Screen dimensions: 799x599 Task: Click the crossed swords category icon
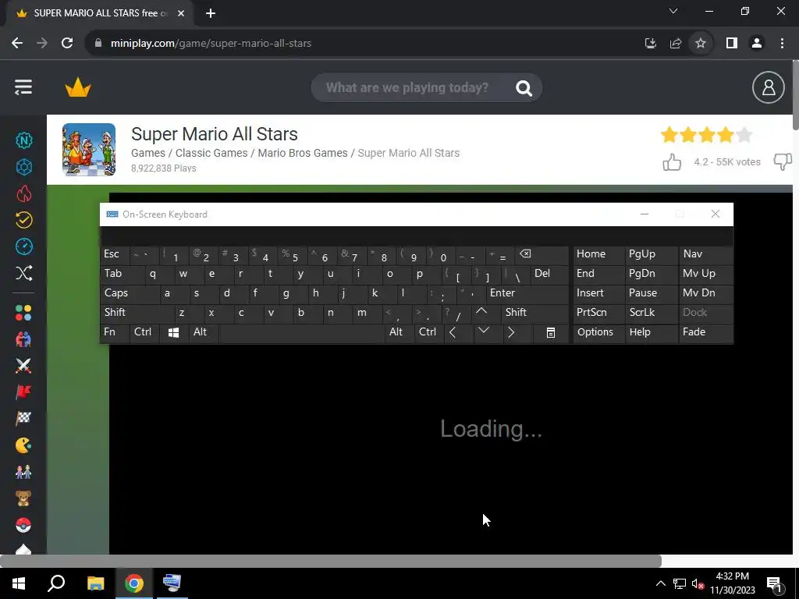tap(23, 366)
